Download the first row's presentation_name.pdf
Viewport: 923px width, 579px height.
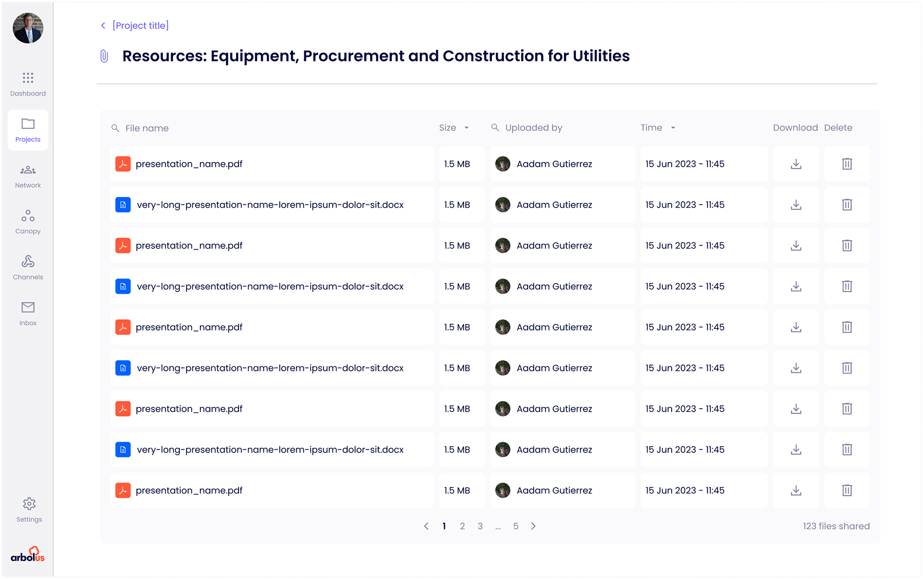(x=796, y=164)
